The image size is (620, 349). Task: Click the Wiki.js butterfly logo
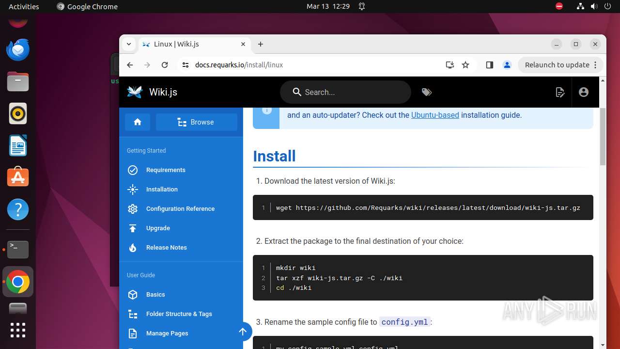(x=135, y=92)
